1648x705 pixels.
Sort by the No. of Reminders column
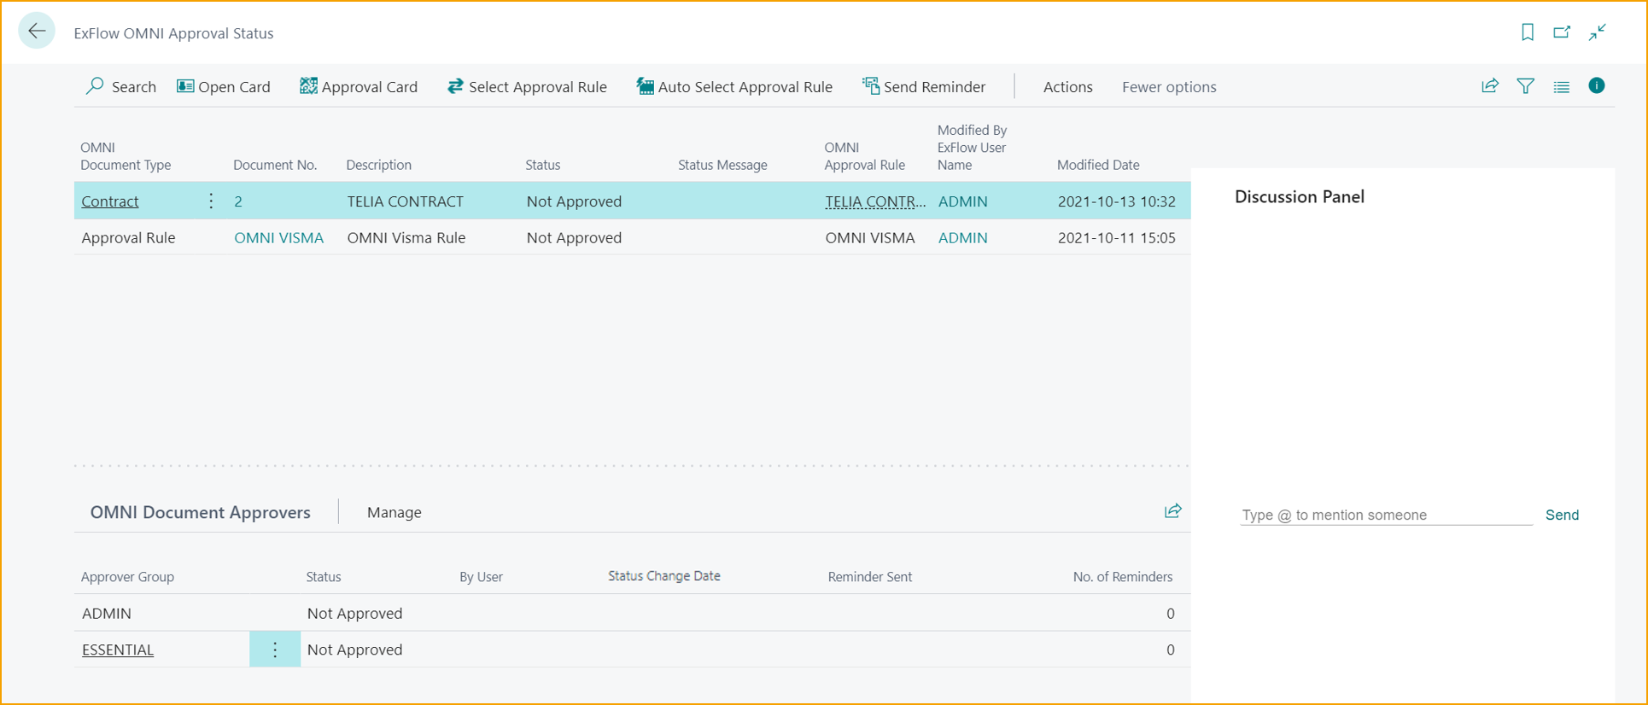(1123, 577)
